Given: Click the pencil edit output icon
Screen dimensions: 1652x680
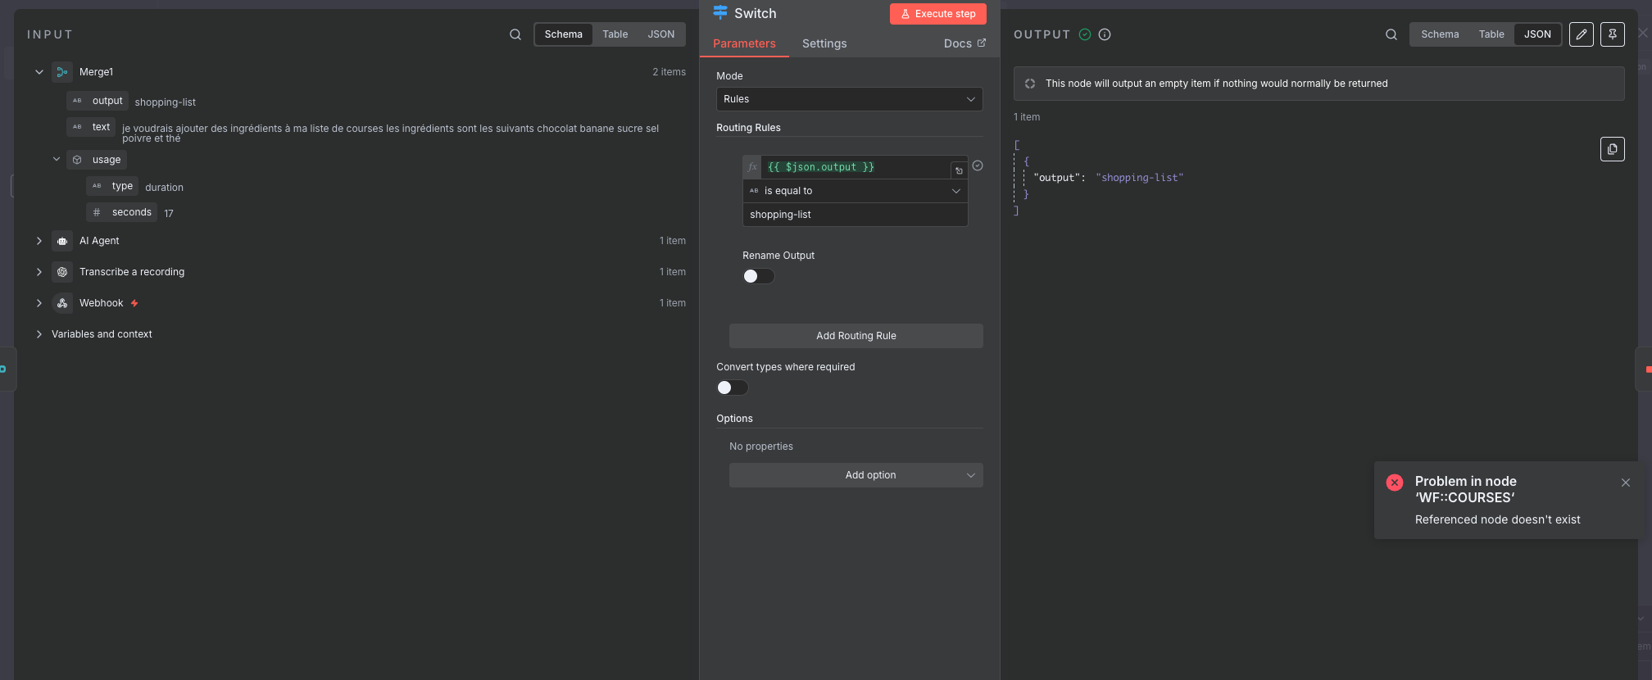Looking at the screenshot, I should tap(1582, 34).
